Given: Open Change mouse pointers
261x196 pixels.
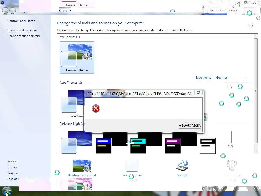Looking at the screenshot, I should (23, 36).
